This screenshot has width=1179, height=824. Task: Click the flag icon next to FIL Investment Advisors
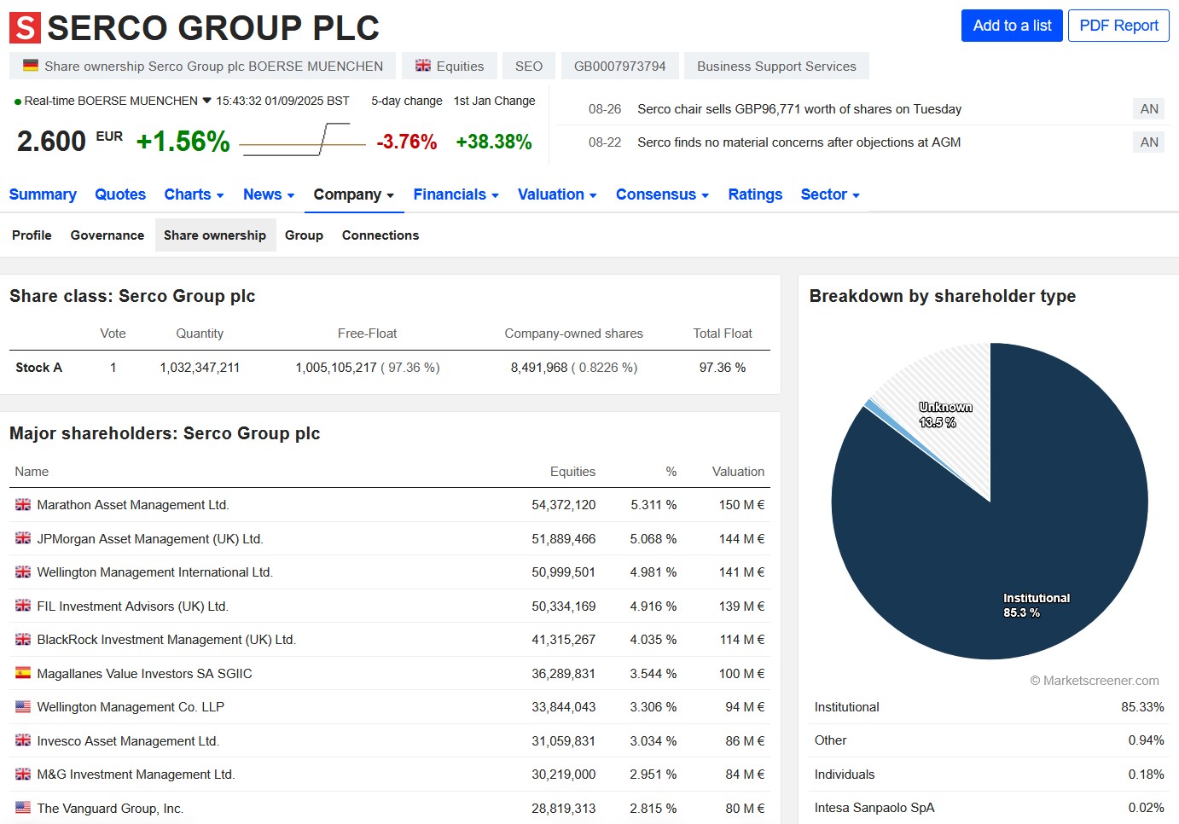pyautogui.click(x=23, y=606)
